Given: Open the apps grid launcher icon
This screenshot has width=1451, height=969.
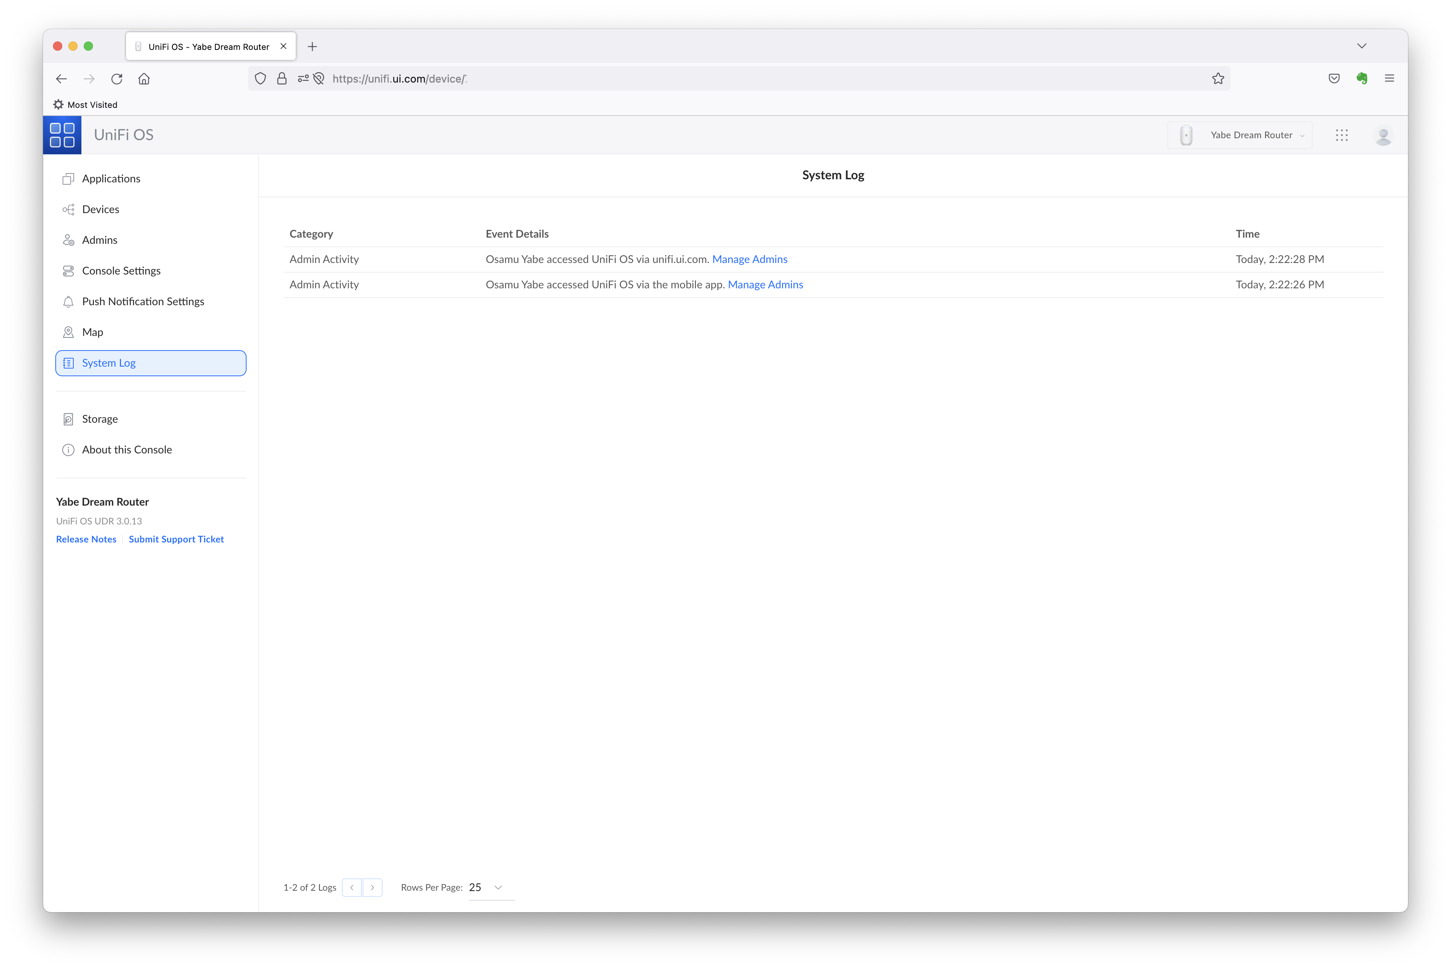Looking at the screenshot, I should pos(1342,135).
